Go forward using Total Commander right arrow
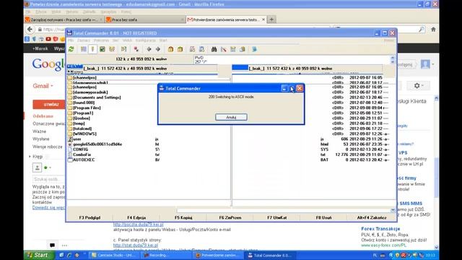The width and height of the screenshot is (462, 260). tap(158, 49)
